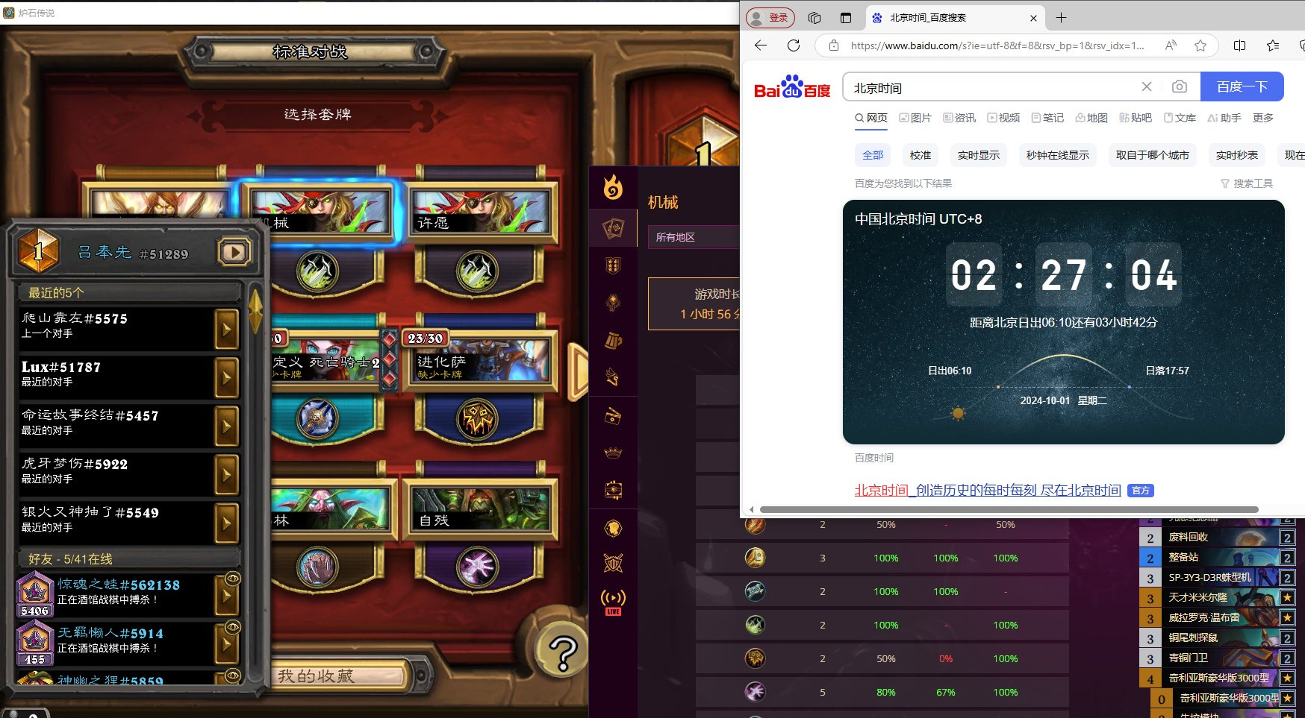This screenshot has height=718, width=1305.
Task: Click next page arrow of deck list
Action: point(577,371)
